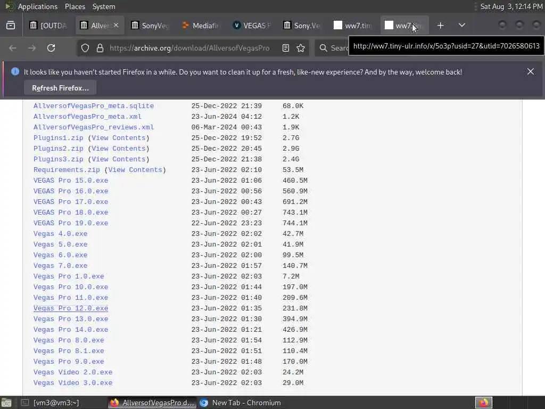Viewport: 545px width, 409px height.
Task: Download Vegas Video 2.0.exe
Action: click(73, 372)
